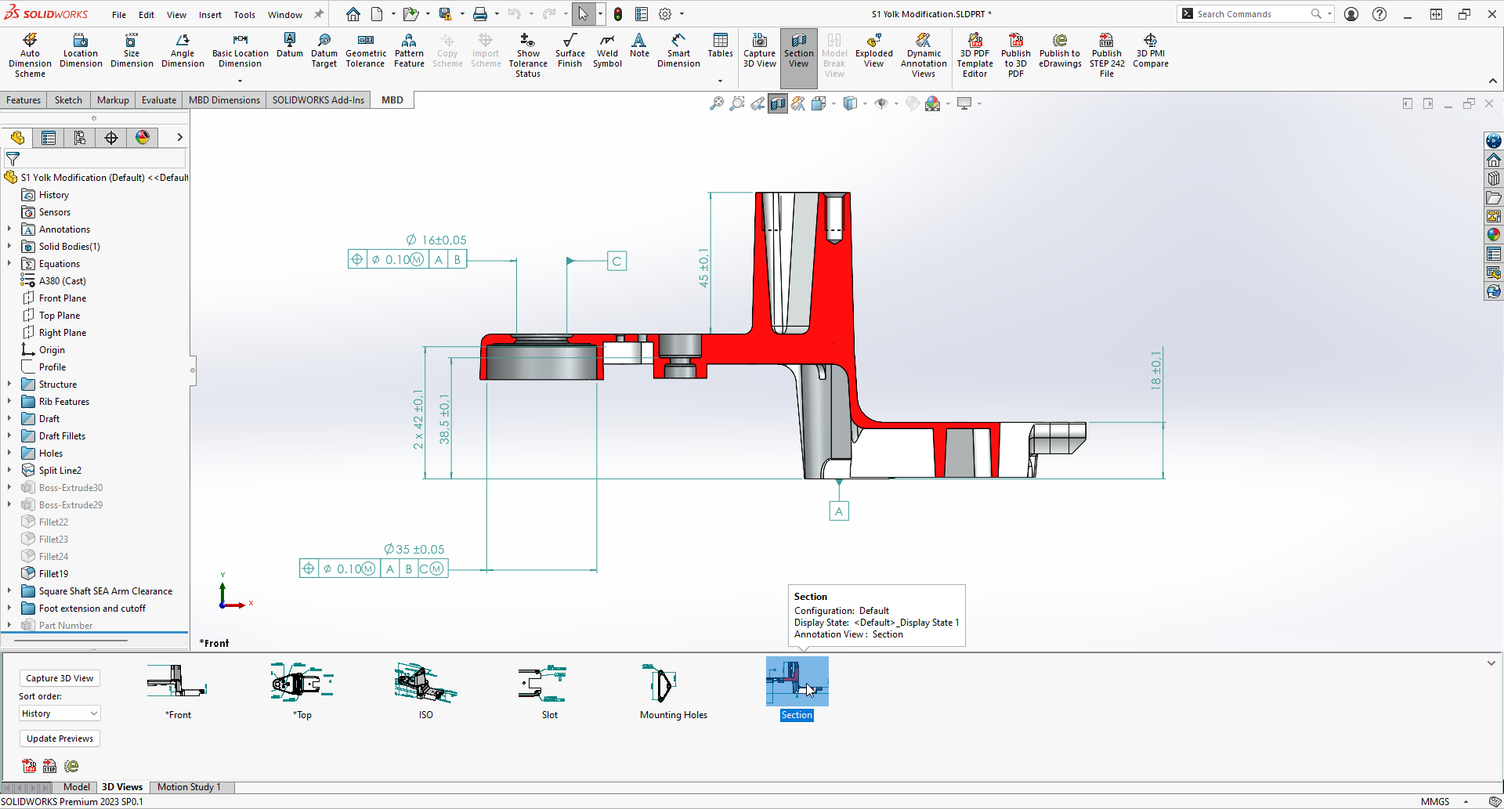Open the Appearances and Scenes task pane
This screenshot has height=809, width=1504.
tap(1495, 233)
